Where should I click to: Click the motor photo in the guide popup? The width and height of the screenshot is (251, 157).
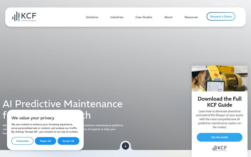coord(220,78)
